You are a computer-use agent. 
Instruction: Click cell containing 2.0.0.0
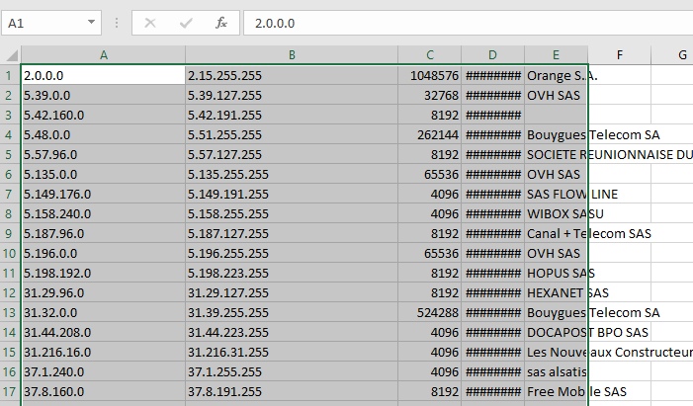click(104, 75)
